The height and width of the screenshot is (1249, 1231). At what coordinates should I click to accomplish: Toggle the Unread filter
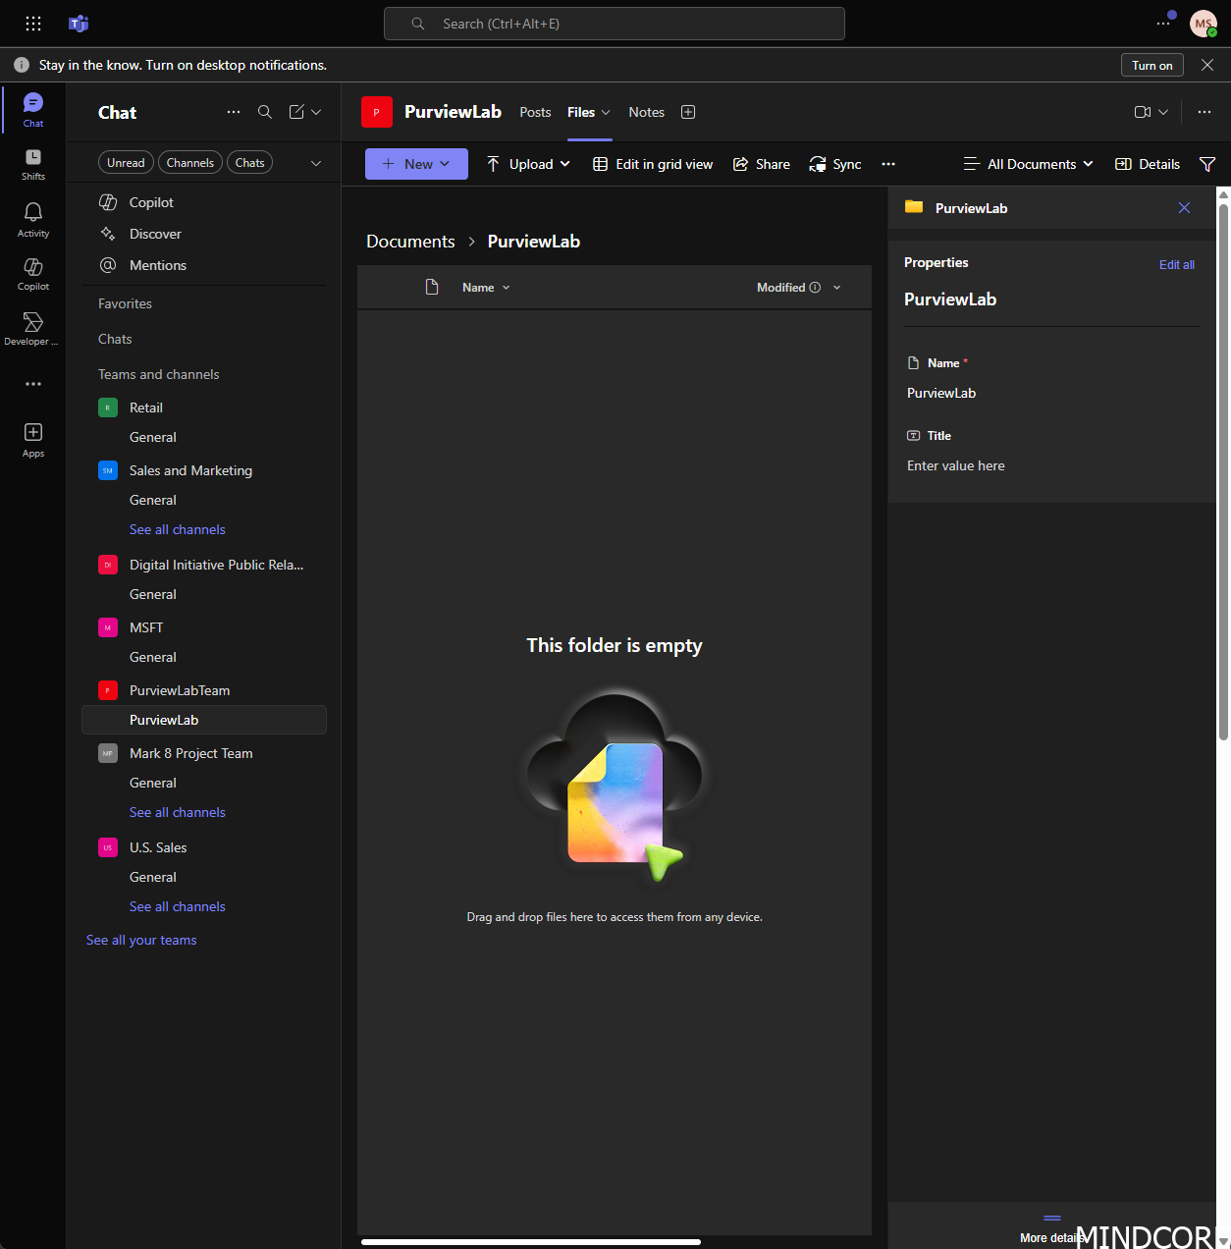(126, 162)
